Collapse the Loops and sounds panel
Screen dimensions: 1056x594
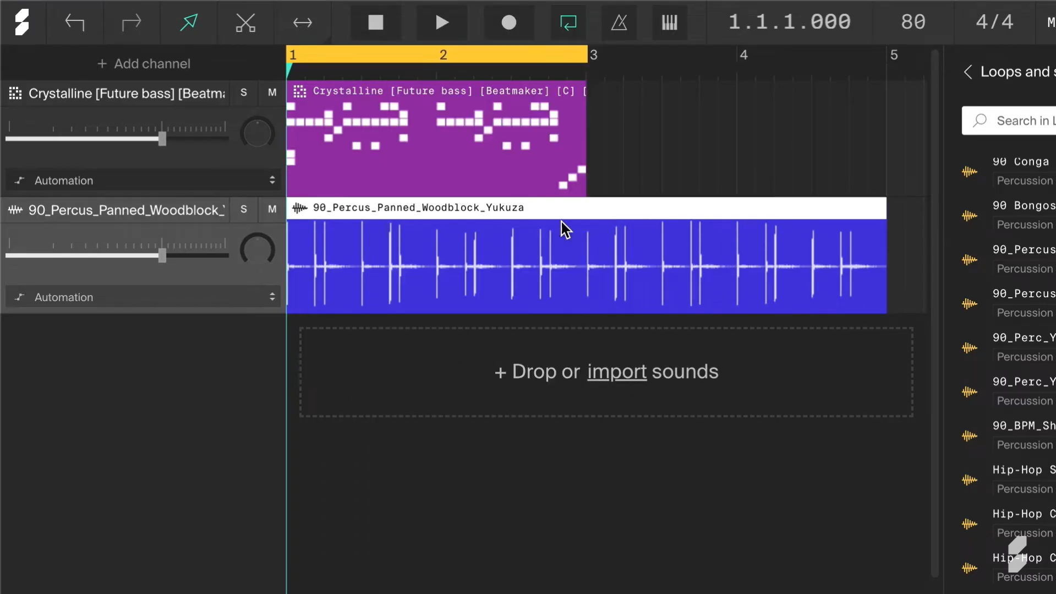click(969, 72)
